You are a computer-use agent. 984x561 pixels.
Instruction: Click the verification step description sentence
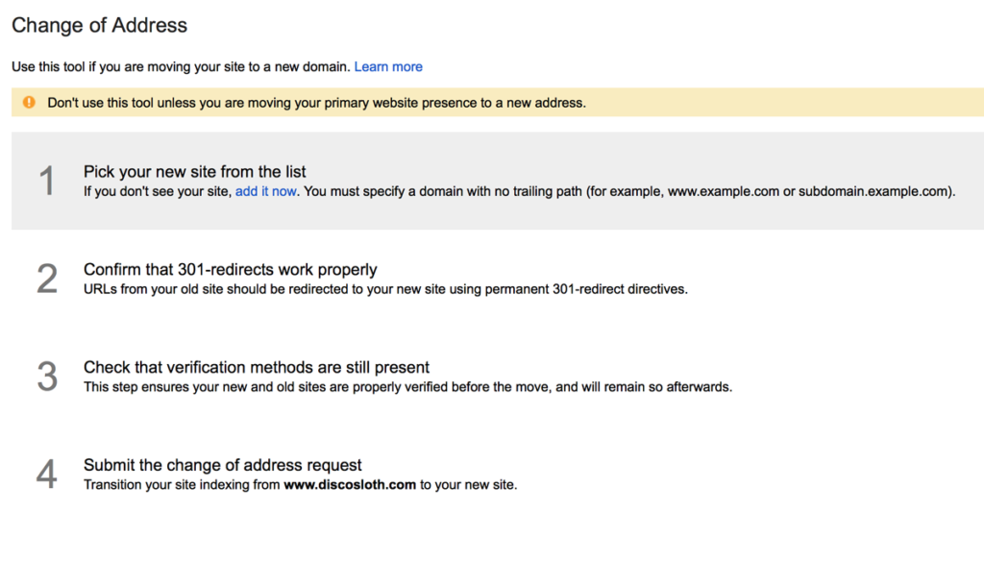click(407, 387)
